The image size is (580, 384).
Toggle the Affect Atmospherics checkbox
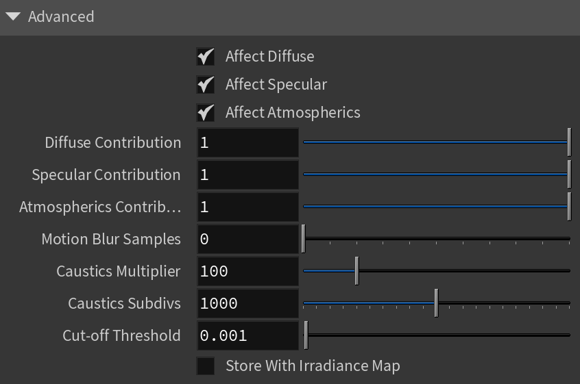pos(205,113)
